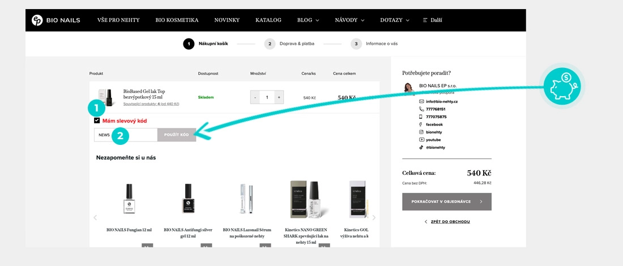Click the YouTube icon
The width and height of the screenshot is (623, 266).
pyautogui.click(x=421, y=140)
